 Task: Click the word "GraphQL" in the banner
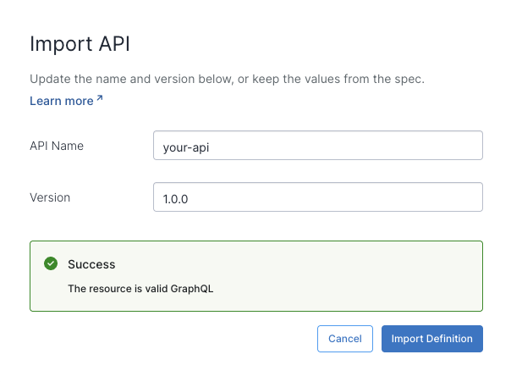(x=192, y=289)
